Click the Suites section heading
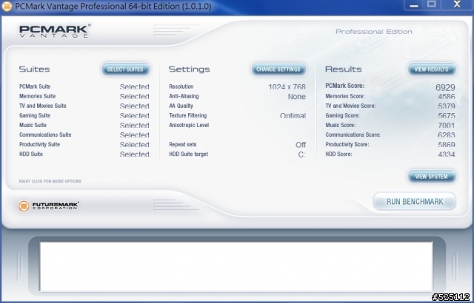The image size is (474, 303). coord(35,69)
